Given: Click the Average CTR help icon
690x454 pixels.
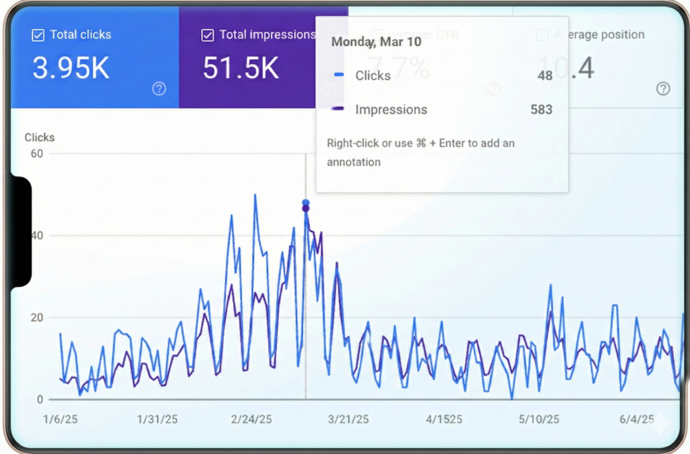Looking at the screenshot, I should (x=493, y=88).
